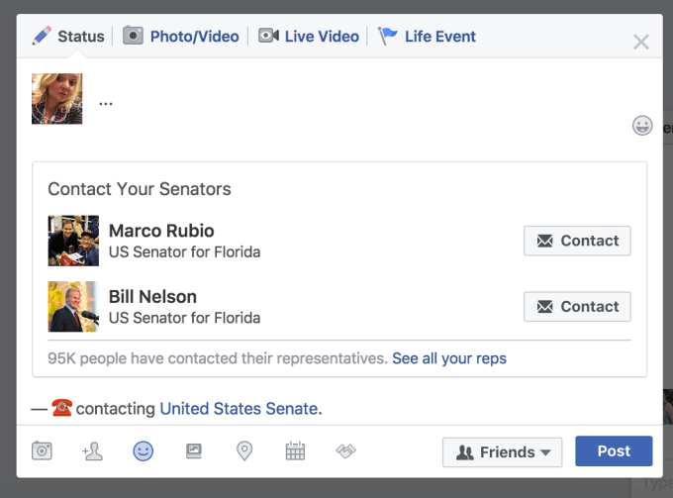Screen dimensions: 673x498
Task: Open the Friends audience dropdown
Action: pos(502,451)
